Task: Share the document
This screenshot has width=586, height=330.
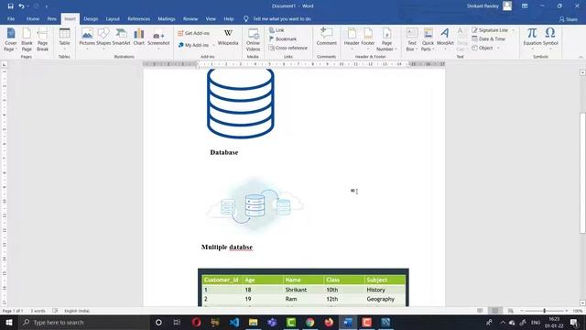Action: tap(569, 19)
